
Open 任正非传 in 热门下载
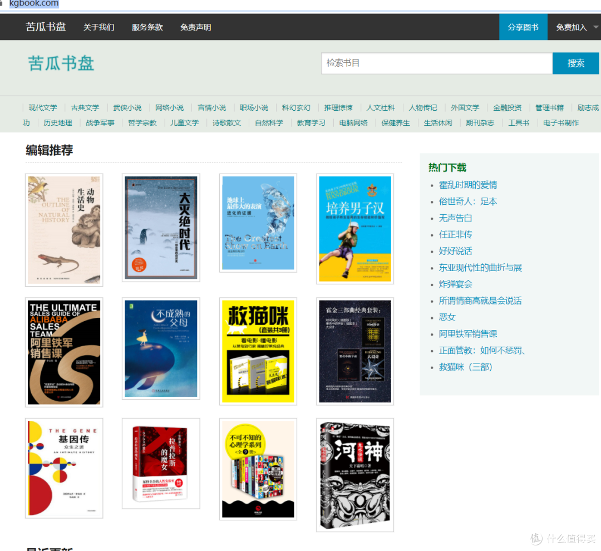coord(455,235)
